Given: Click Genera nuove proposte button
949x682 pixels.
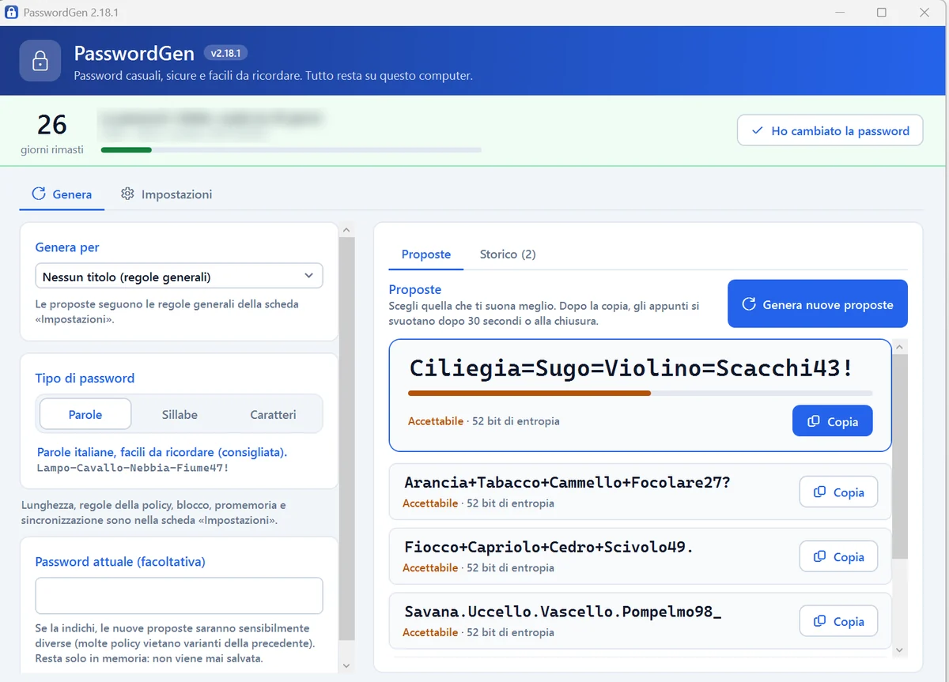Looking at the screenshot, I should pos(818,304).
